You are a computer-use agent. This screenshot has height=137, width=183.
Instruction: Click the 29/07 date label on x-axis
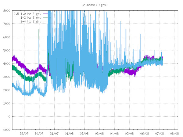pos(24,133)
